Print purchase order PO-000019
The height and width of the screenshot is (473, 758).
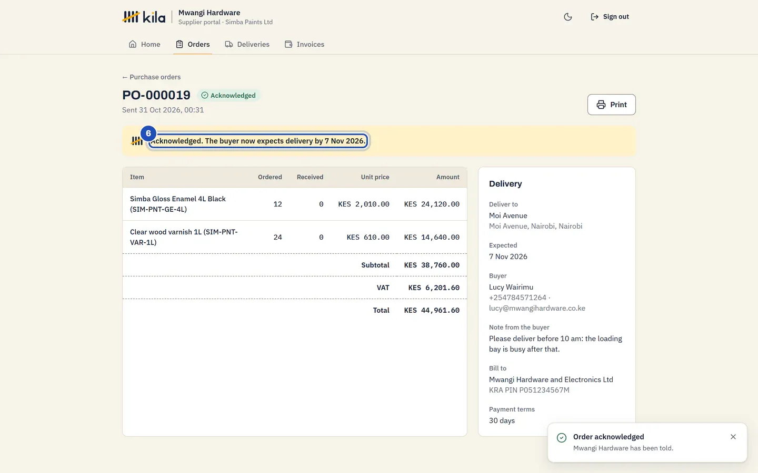tap(611, 105)
